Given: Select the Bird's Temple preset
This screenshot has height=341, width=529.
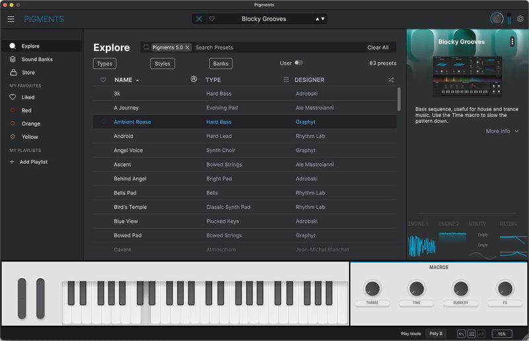Looking at the screenshot, I should pyautogui.click(x=245, y=207).
